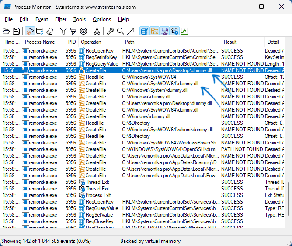Select the AppData\Roaming CreateFile row
Viewport: 292px width, 246px height.
pos(143,162)
